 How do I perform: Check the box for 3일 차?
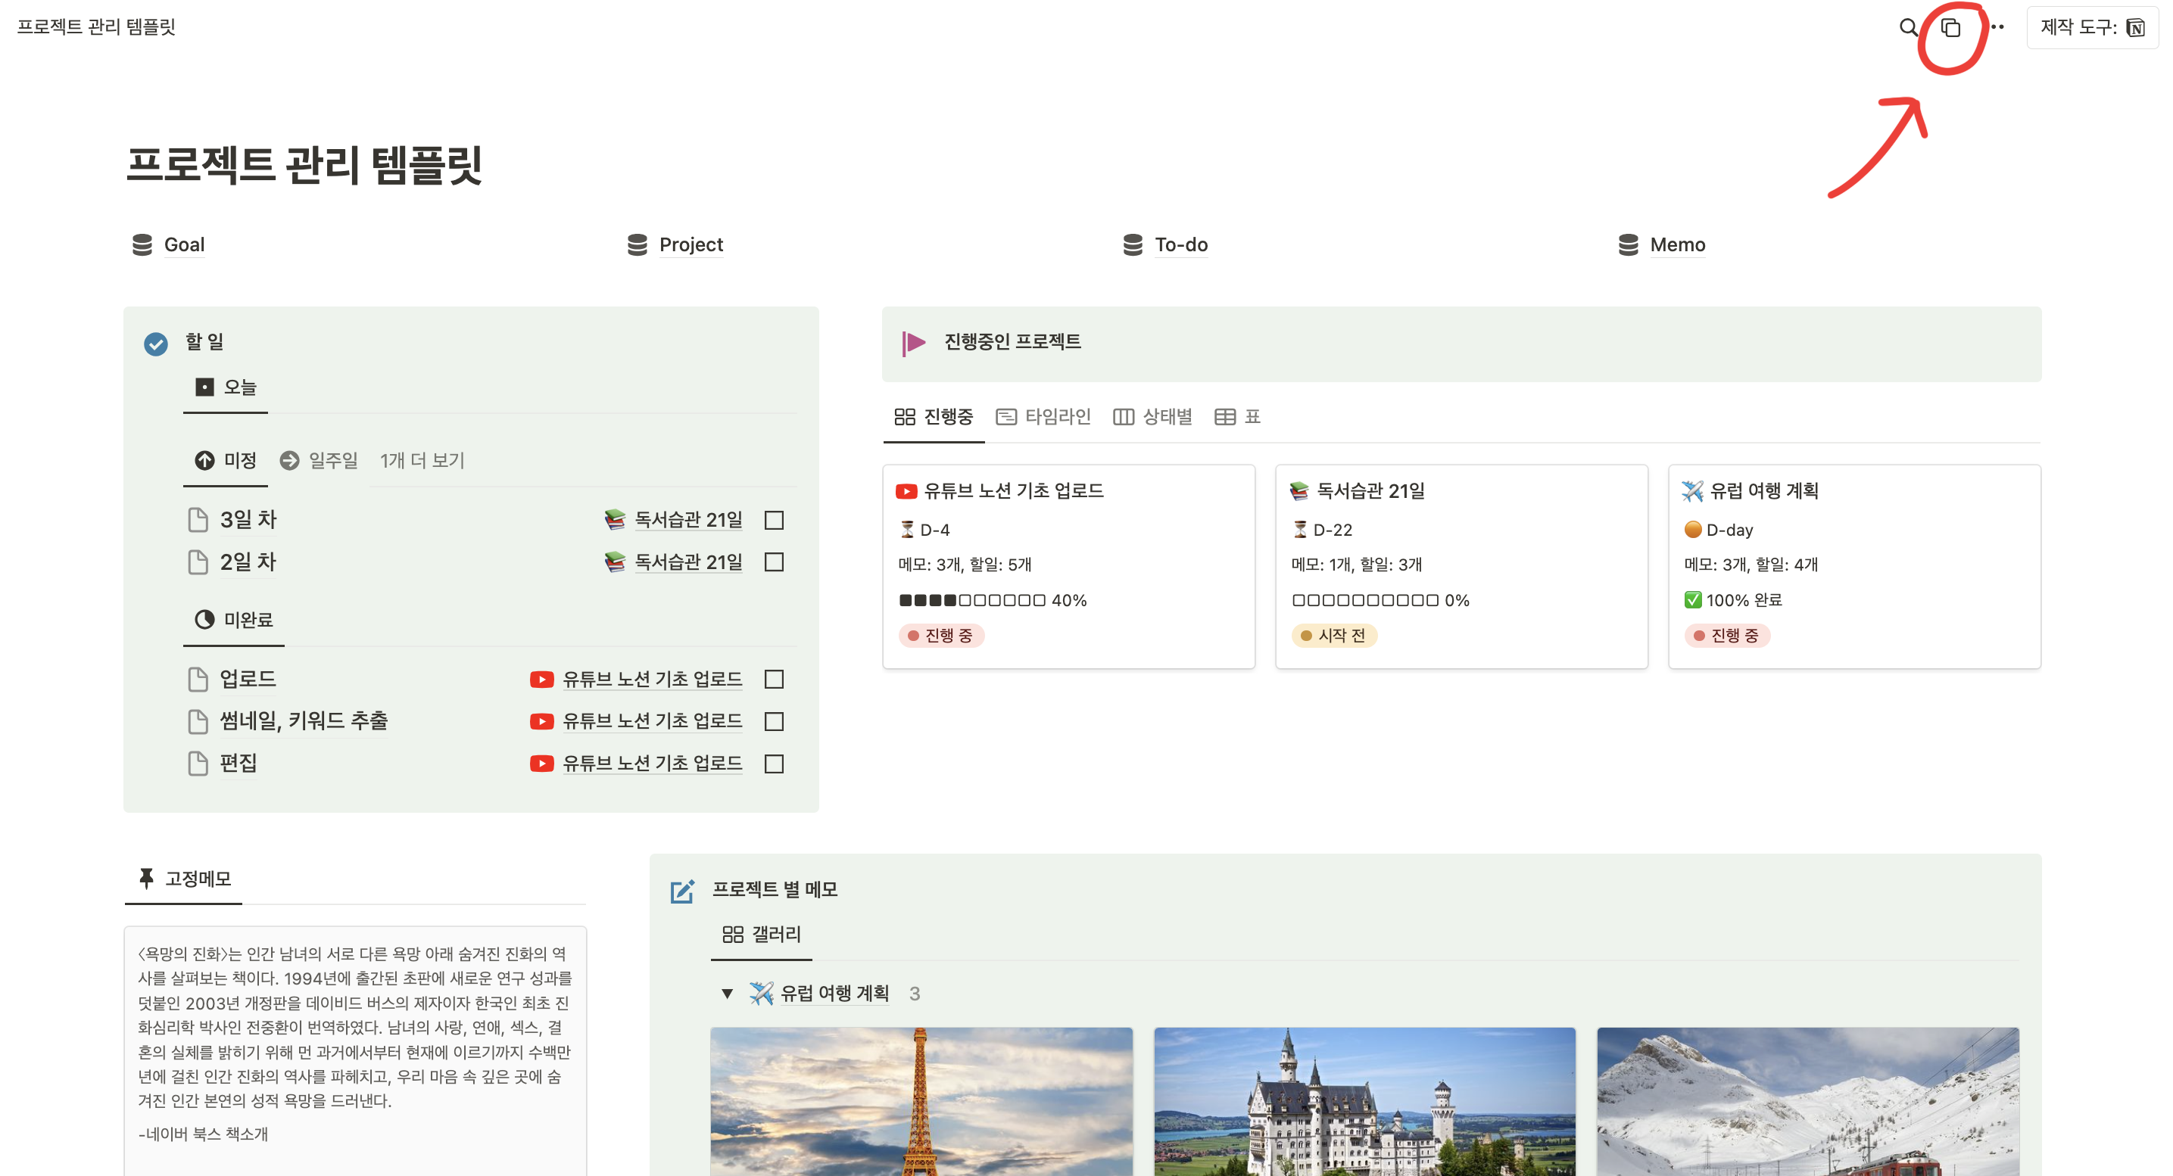pos(774,520)
